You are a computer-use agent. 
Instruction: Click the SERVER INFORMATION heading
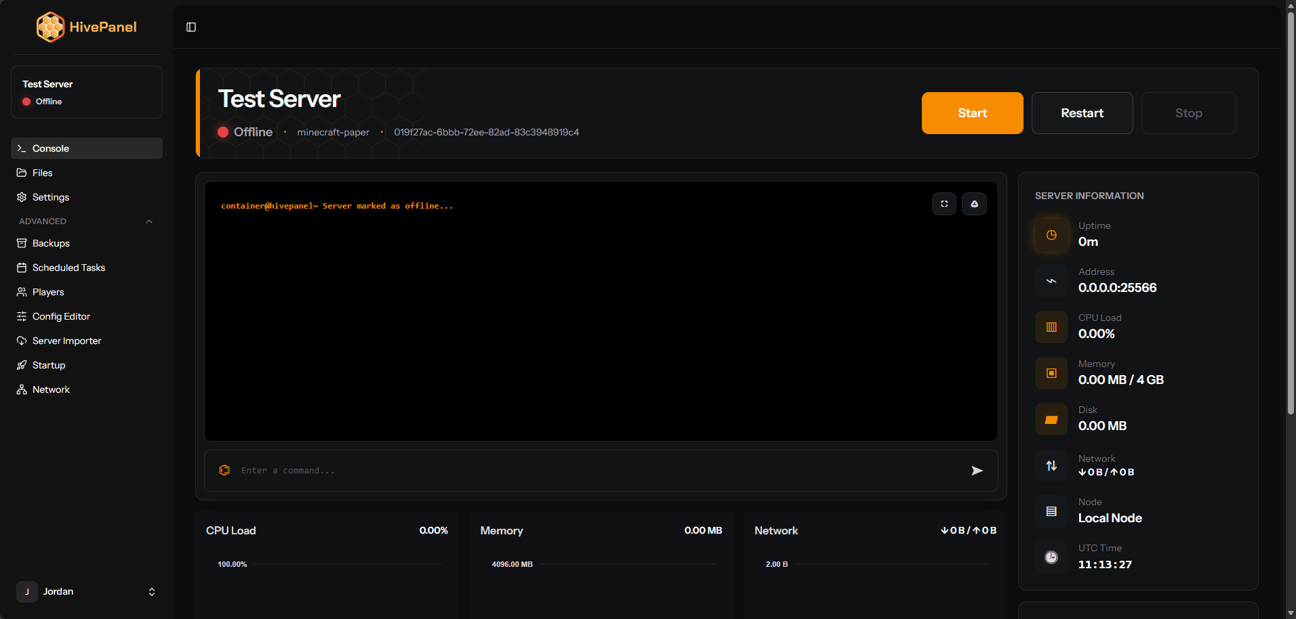[1089, 196]
